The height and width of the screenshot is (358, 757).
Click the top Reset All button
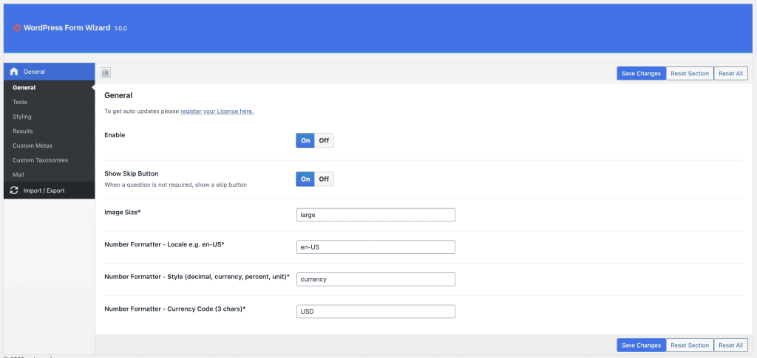pyautogui.click(x=730, y=73)
